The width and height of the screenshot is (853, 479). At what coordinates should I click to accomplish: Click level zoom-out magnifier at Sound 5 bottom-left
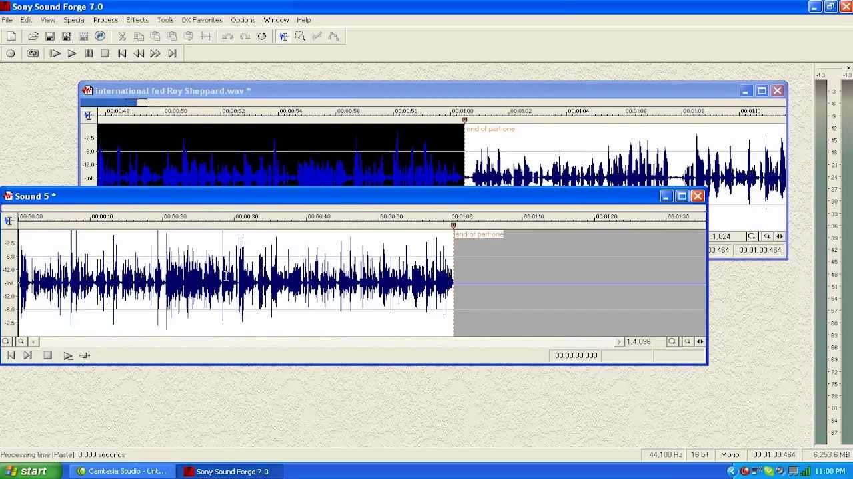(x=21, y=341)
